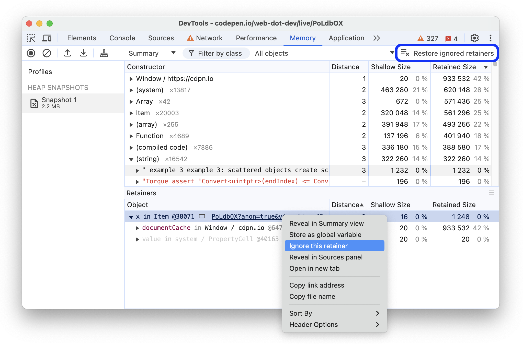Image resolution: width=523 pixels, height=344 pixels.
Task: Open the Summary view dropdown
Action: click(x=150, y=53)
